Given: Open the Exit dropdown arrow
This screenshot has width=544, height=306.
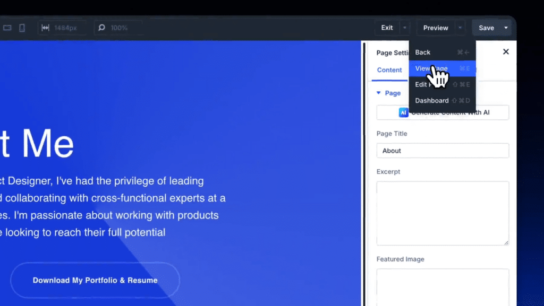Looking at the screenshot, I should (405, 28).
